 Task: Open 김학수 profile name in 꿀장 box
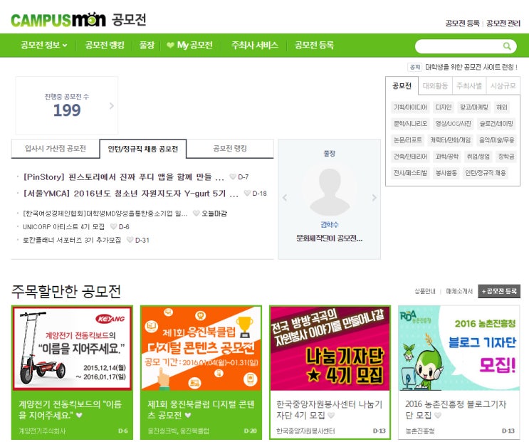tap(329, 224)
